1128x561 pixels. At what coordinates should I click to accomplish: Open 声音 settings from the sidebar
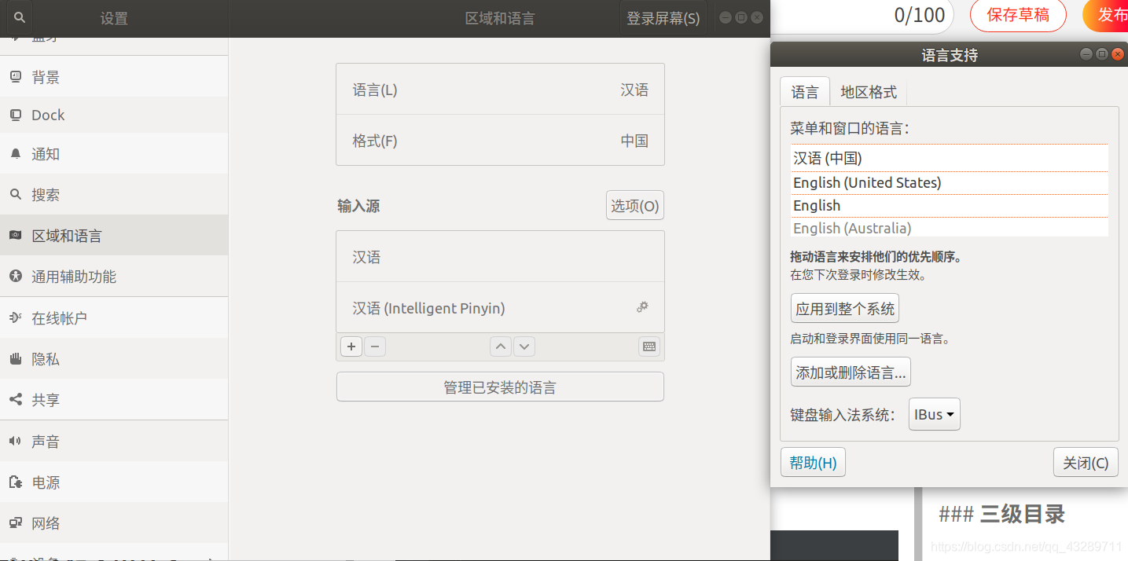(46, 441)
